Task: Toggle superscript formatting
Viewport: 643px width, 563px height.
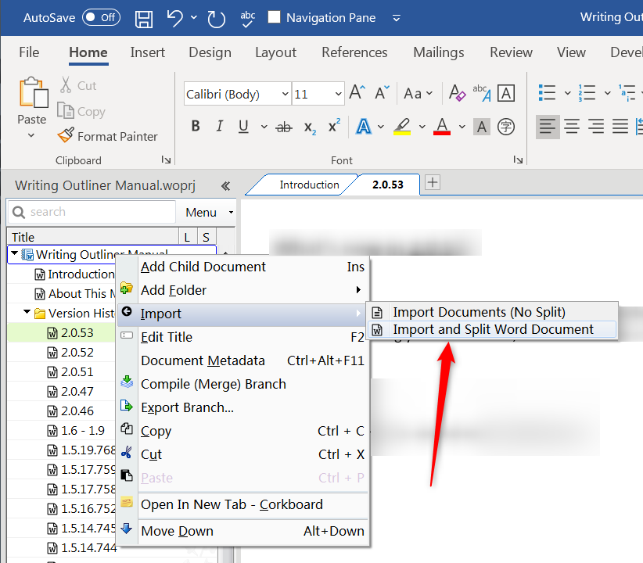Action: point(334,125)
